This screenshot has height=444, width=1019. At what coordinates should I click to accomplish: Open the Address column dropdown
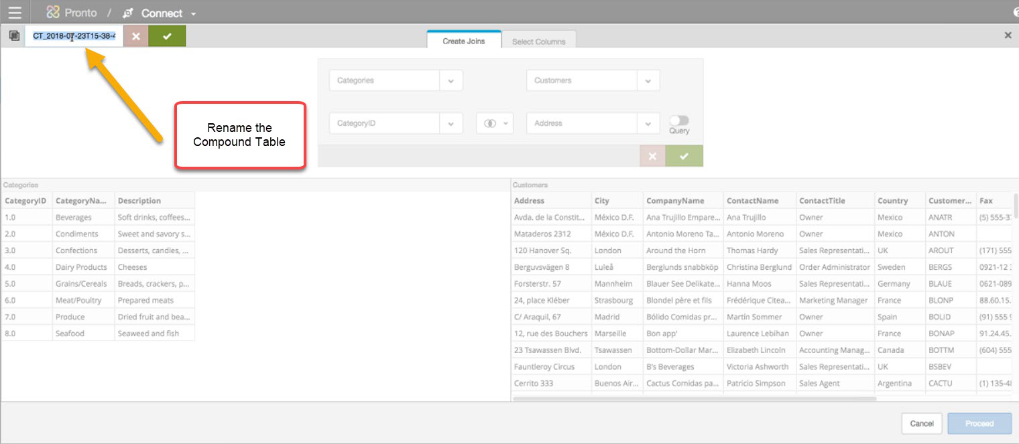[648, 123]
